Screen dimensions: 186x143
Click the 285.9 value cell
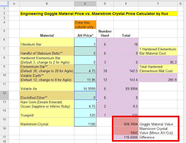pos(158,77)
